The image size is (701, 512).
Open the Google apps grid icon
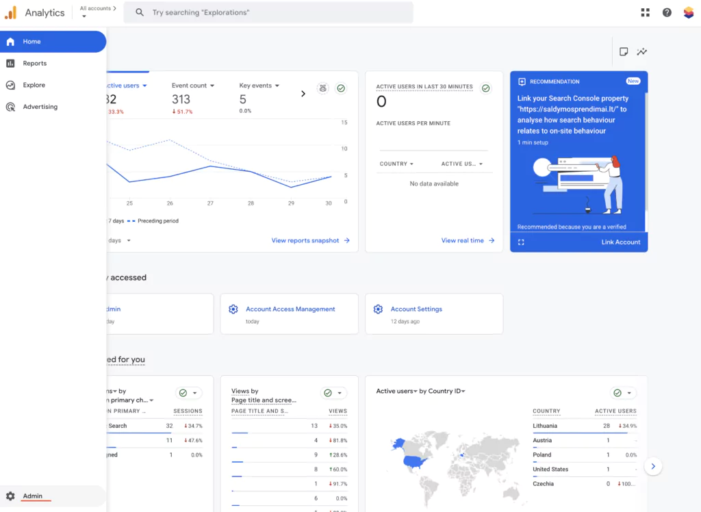click(645, 12)
